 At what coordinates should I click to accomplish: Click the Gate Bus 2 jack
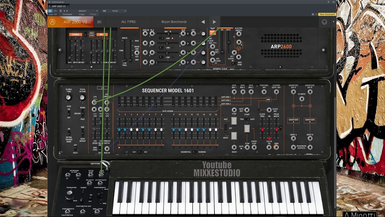click(242, 92)
